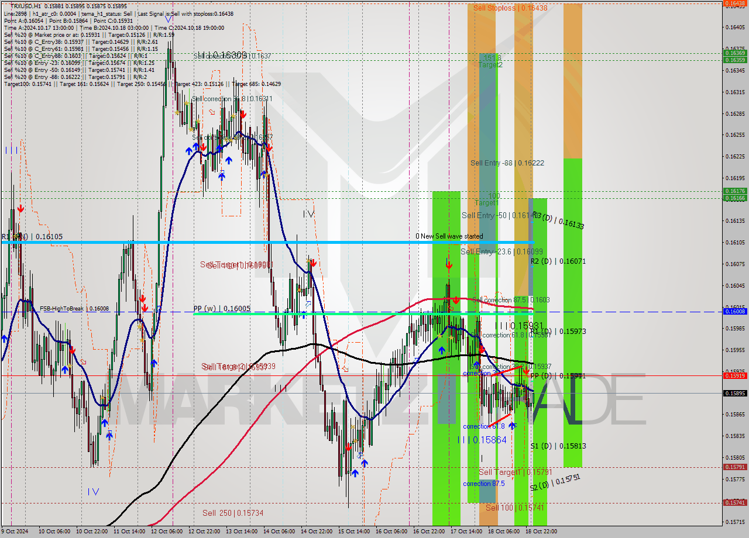Image resolution: width=749 pixels, height=538 pixels.
Task: Click the TRXUSD,H1 symbol title
Action: click(25, 6)
